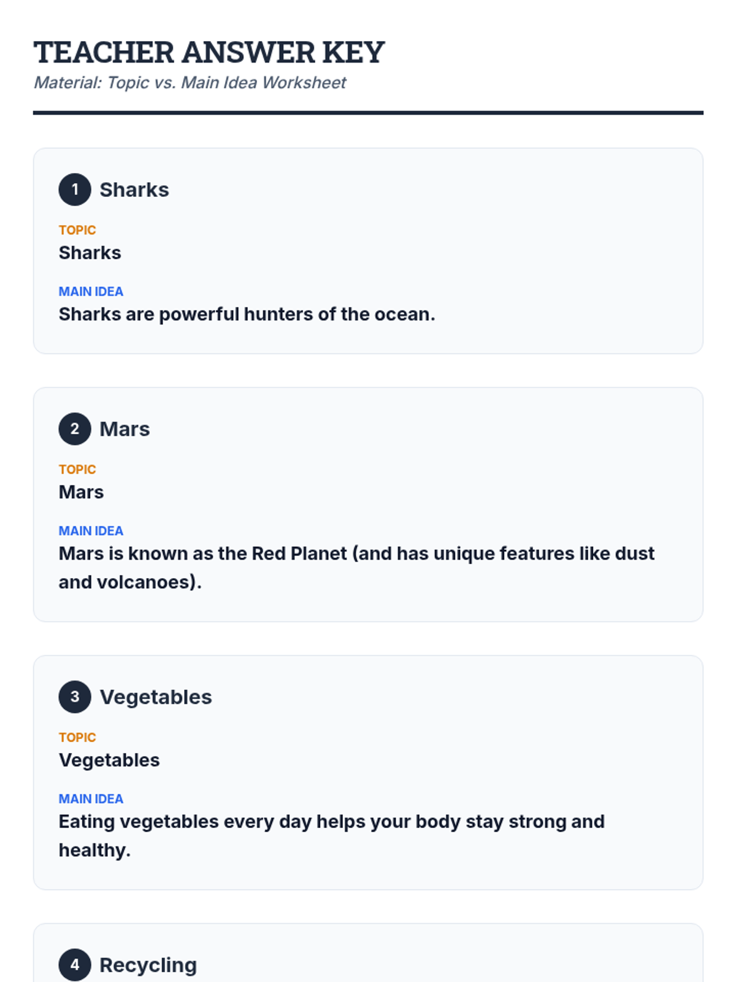Screen dimensions: 736x982
Task: Click the Vegetables card heading
Action: point(156,697)
